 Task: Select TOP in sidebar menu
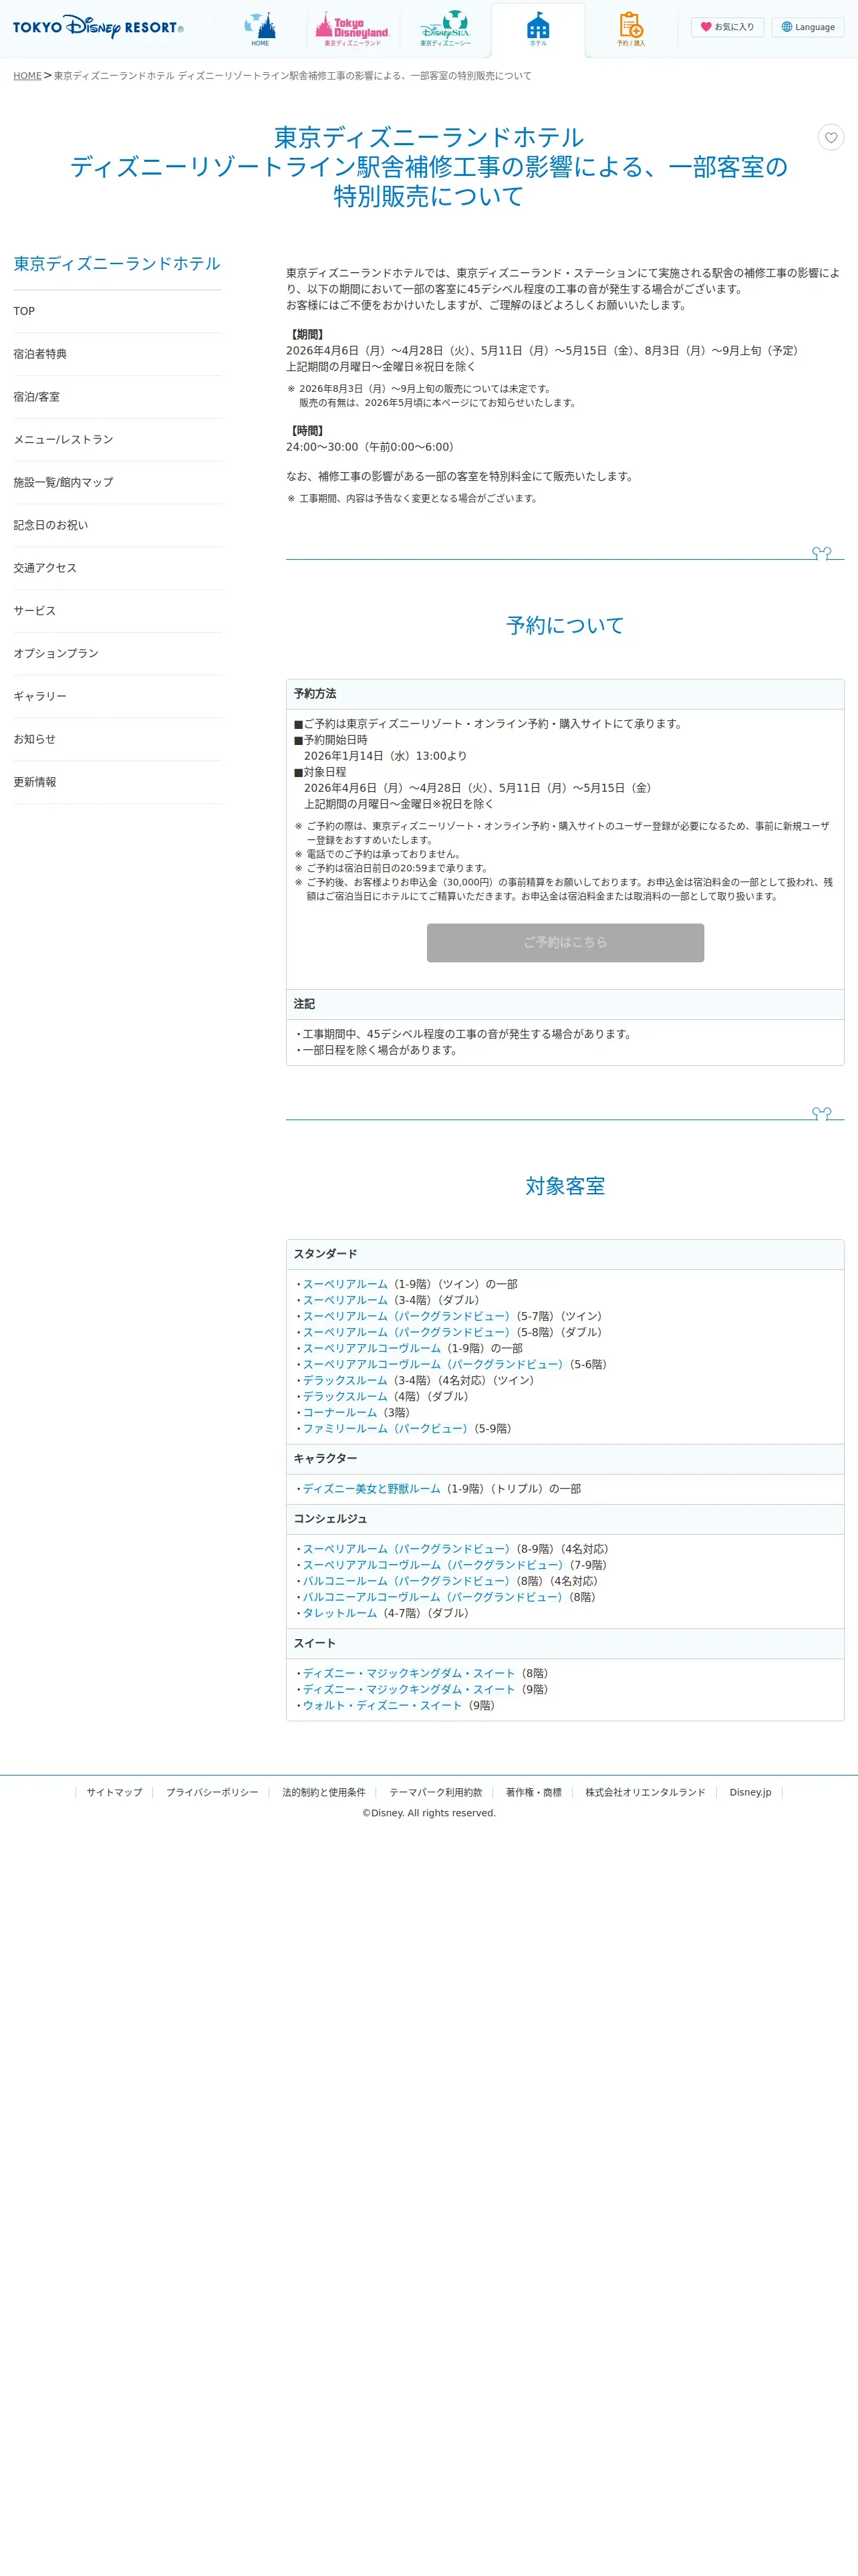click(117, 311)
